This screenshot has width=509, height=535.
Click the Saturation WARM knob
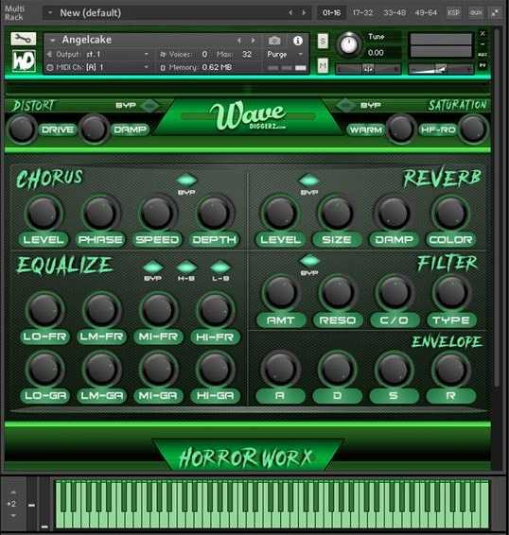tap(401, 129)
